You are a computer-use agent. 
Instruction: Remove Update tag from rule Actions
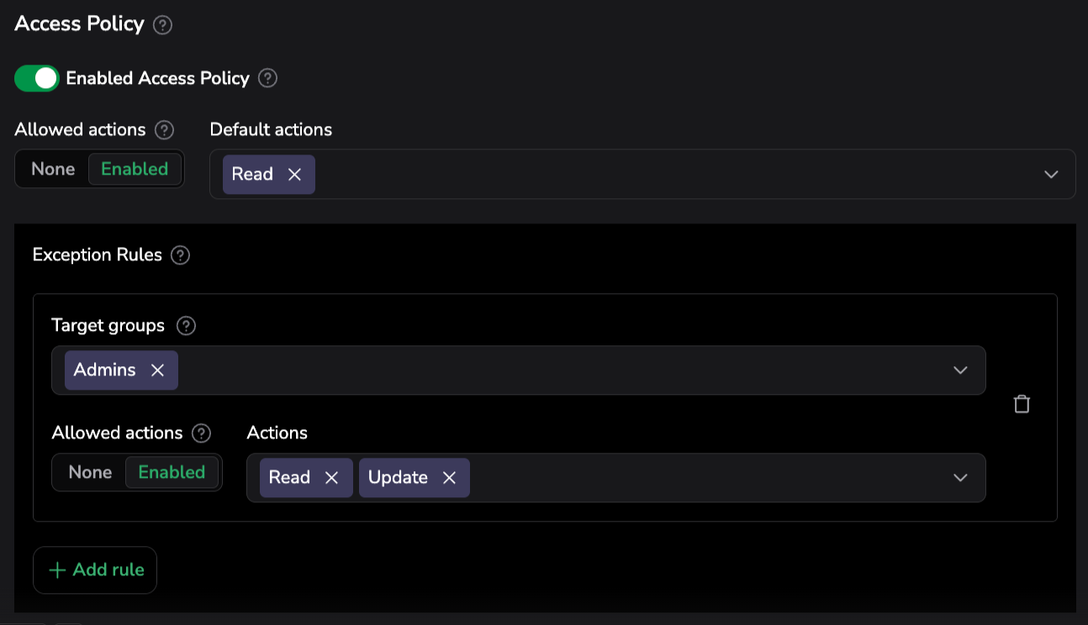[x=450, y=478]
